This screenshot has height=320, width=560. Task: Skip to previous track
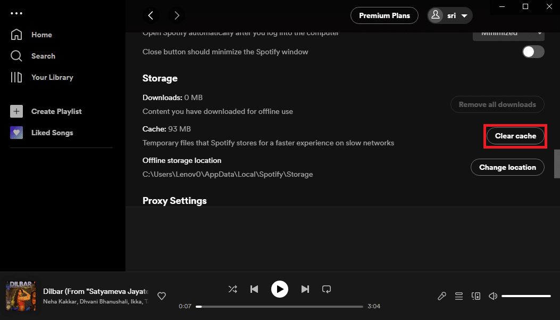click(x=254, y=289)
